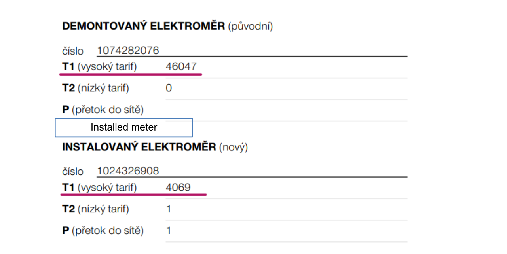Click the new meter number 1024326908
Image resolution: width=507 pixels, height=254 pixels.
click(x=128, y=171)
